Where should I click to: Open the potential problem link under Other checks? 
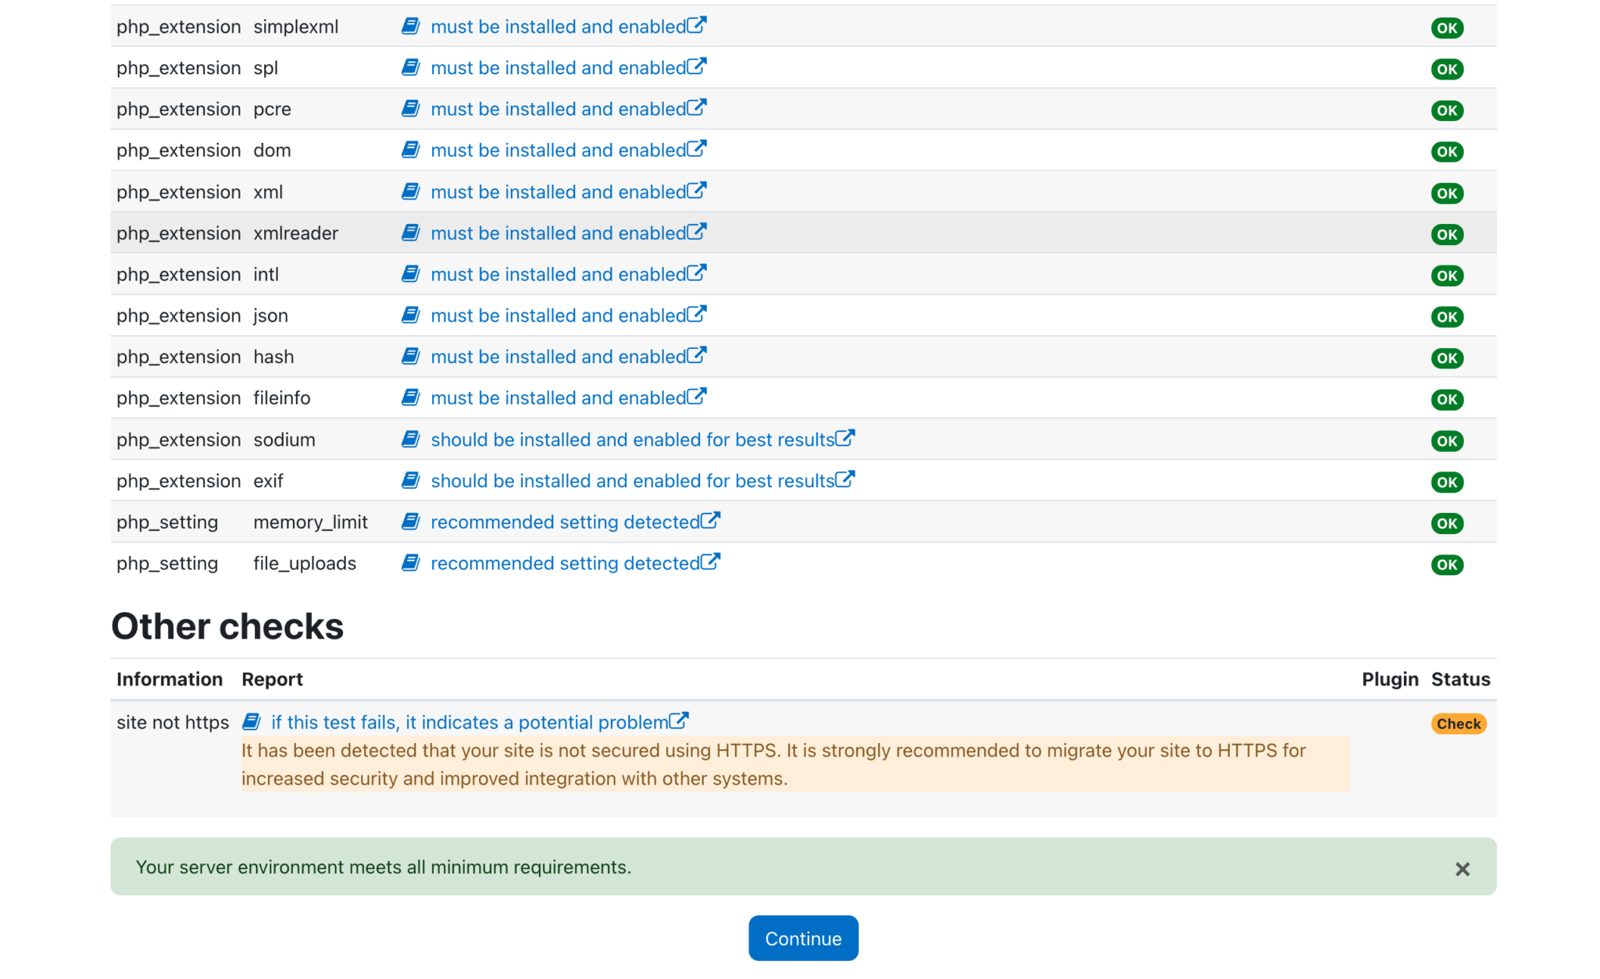[470, 721]
